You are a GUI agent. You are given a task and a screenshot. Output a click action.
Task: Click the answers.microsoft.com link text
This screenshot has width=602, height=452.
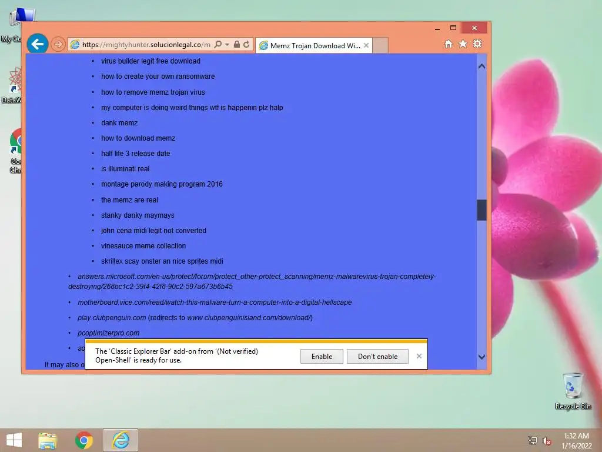252,281
